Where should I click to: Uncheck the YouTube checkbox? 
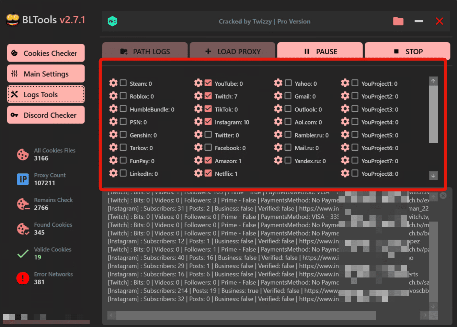pyautogui.click(x=208, y=83)
